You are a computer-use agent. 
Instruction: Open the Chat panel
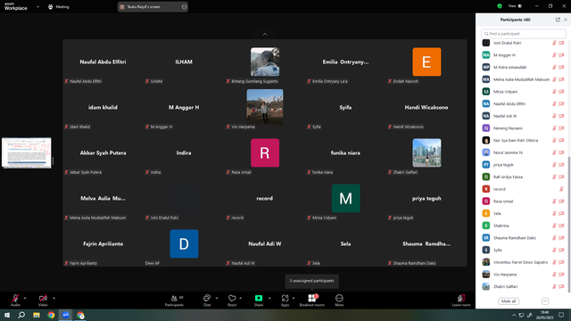click(x=207, y=300)
